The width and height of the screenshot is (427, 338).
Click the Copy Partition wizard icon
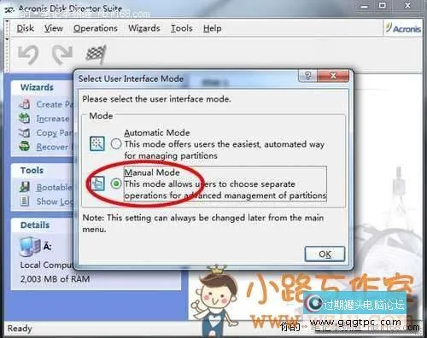pos(25,132)
